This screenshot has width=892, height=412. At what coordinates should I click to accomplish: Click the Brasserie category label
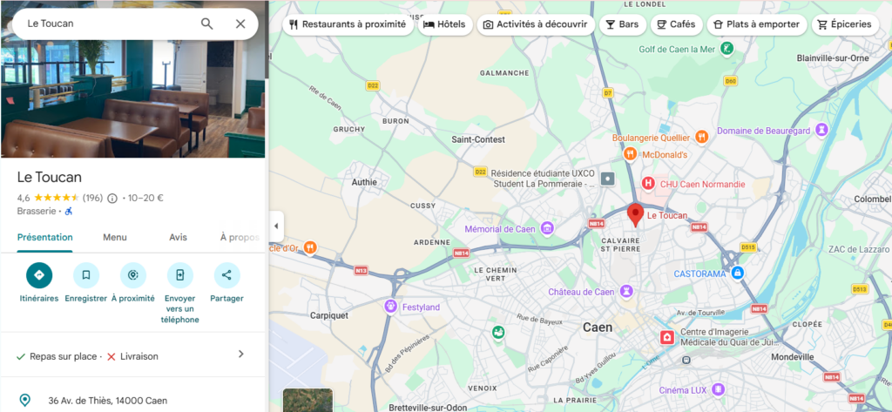[x=37, y=211]
